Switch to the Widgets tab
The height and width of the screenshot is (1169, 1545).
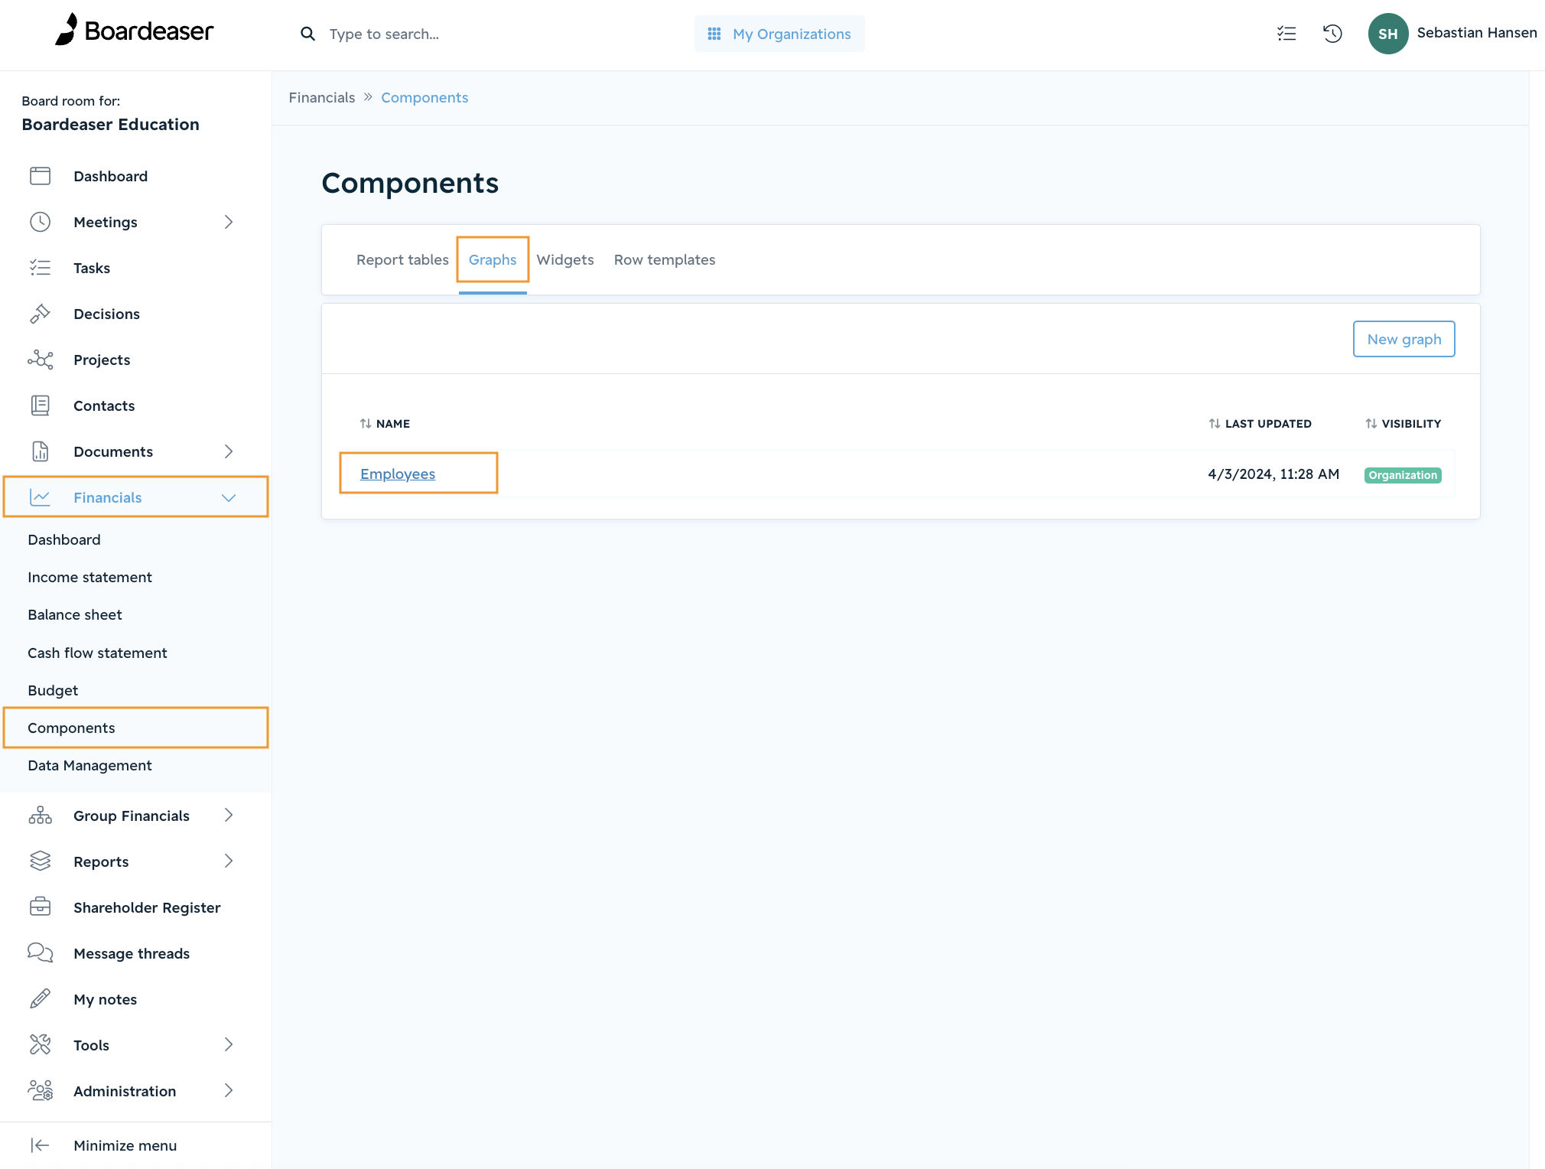click(565, 260)
